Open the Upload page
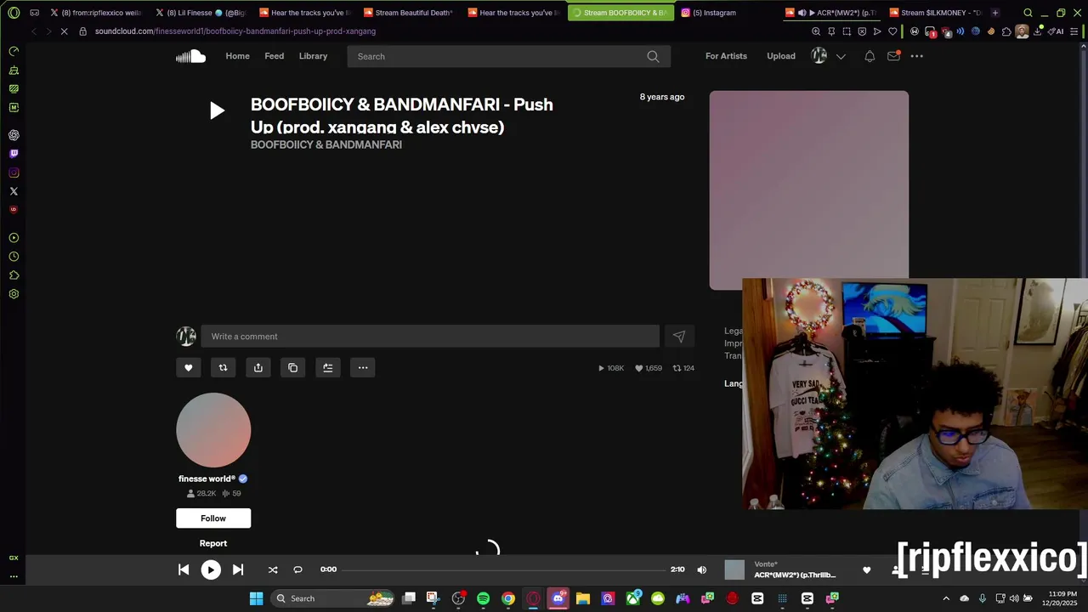The image size is (1088, 612). (781, 56)
